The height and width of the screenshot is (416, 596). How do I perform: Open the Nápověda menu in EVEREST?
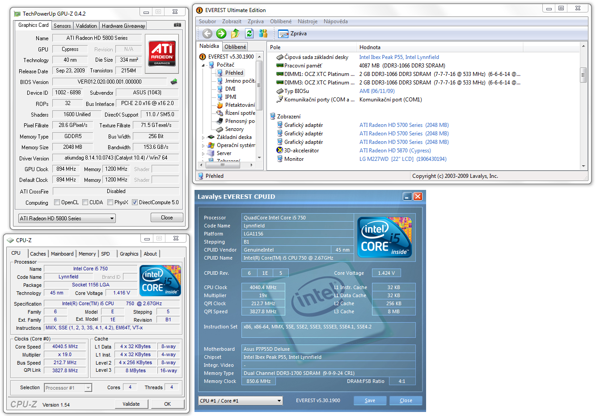[336, 21]
